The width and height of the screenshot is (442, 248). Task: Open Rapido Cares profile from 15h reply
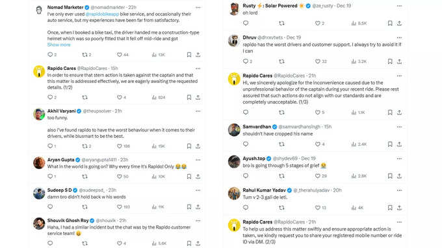62,68
